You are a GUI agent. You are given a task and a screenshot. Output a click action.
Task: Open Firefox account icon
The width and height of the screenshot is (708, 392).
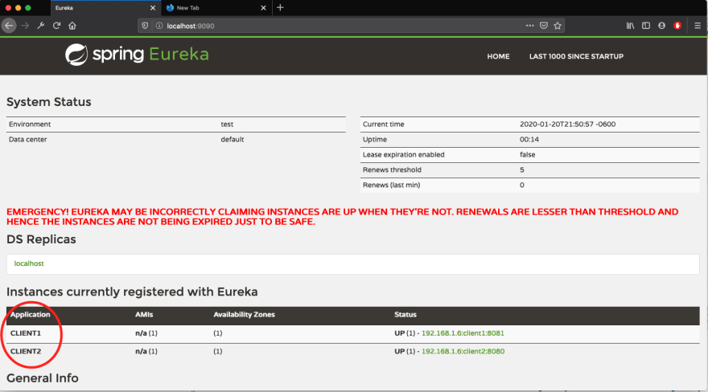pos(661,26)
